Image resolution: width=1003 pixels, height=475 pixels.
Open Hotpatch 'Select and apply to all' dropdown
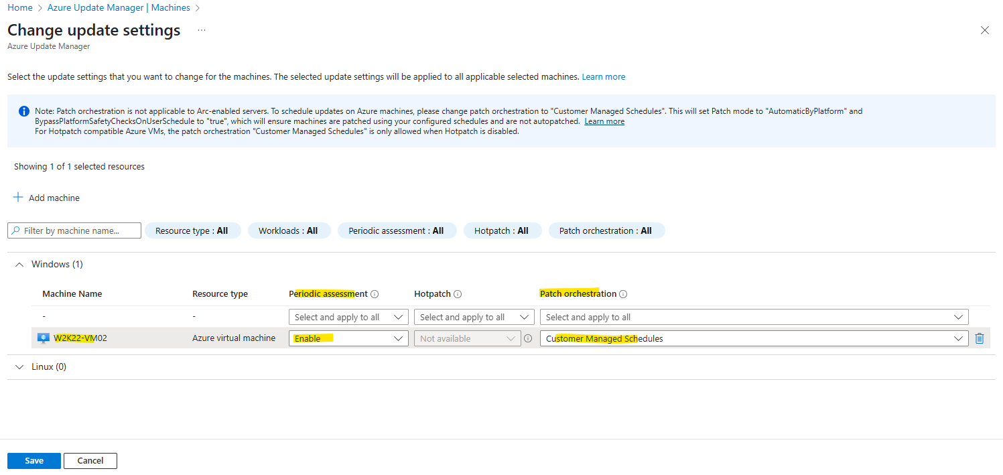point(474,317)
